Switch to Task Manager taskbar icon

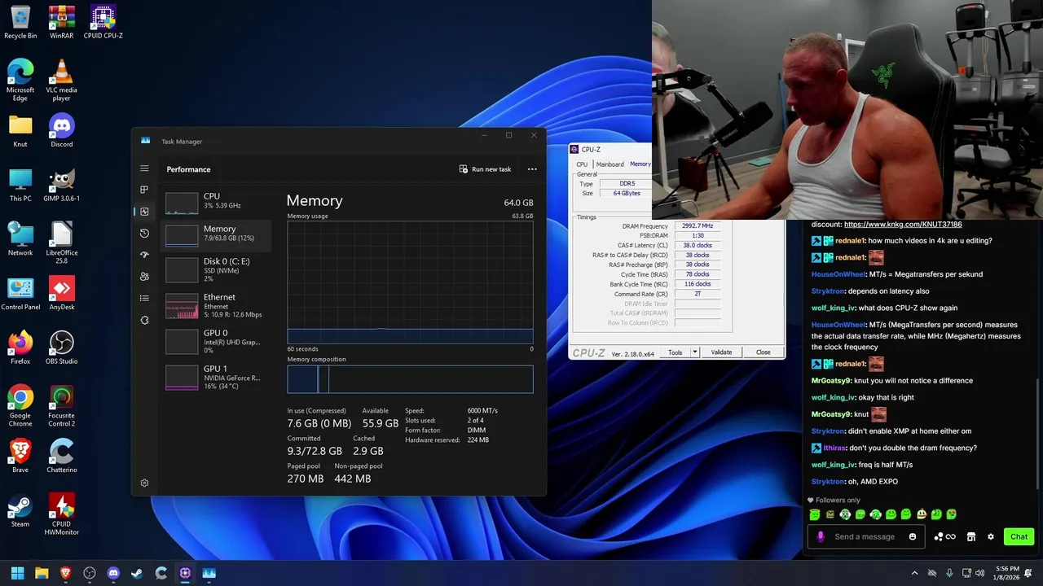tap(209, 573)
